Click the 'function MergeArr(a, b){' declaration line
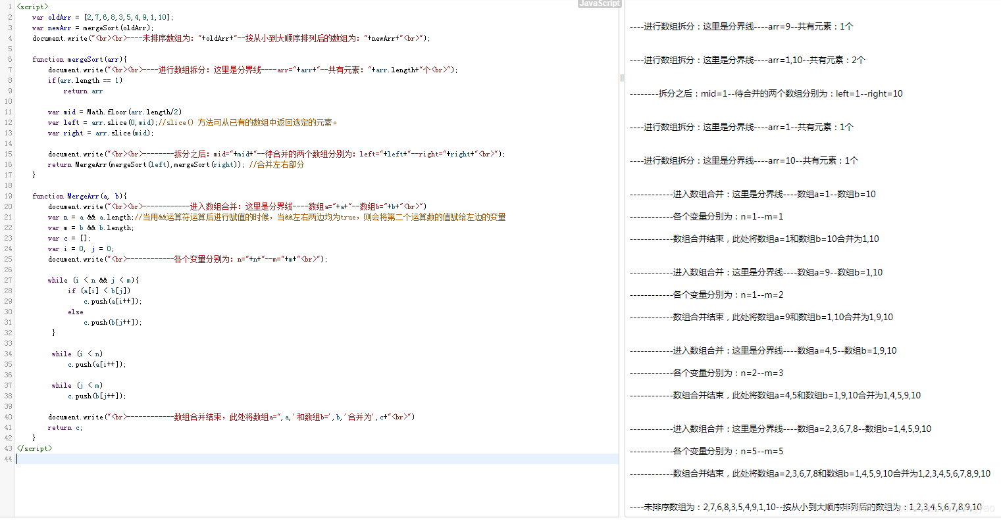Viewport: 1001px width, 520px height. pos(80,196)
